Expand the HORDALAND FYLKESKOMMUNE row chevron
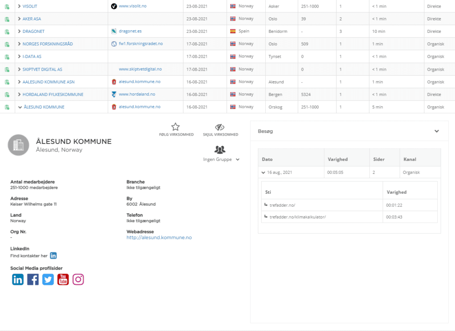This screenshot has width=455, height=331. click(x=19, y=94)
